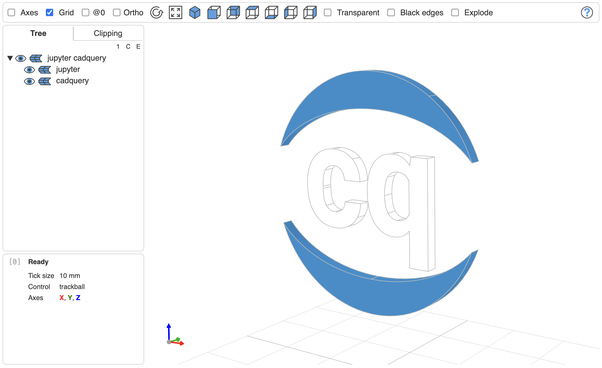Uncheck the Grid checkbox
Image resolution: width=602 pixels, height=368 pixels.
click(x=50, y=13)
